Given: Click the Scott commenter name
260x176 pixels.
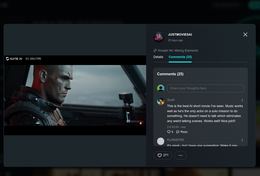Looking at the screenshot, I should click(x=171, y=100).
